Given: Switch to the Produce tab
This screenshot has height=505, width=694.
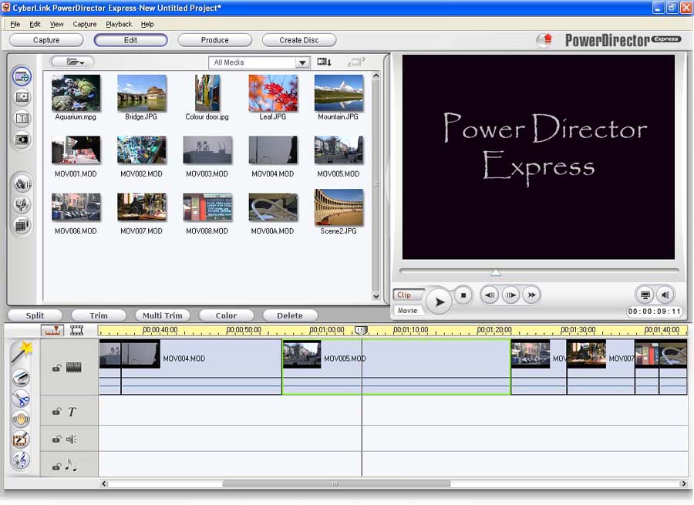Looking at the screenshot, I should tap(214, 40).
